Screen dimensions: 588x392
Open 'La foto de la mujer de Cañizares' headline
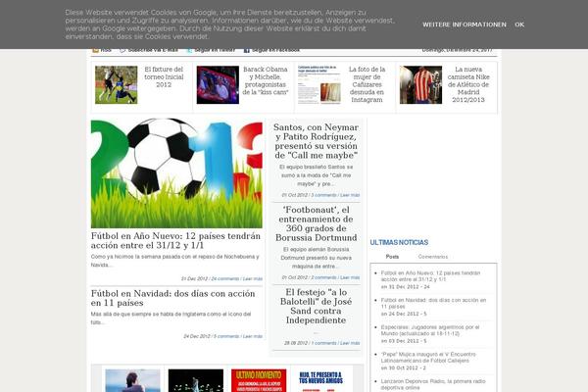pos(367,84)
